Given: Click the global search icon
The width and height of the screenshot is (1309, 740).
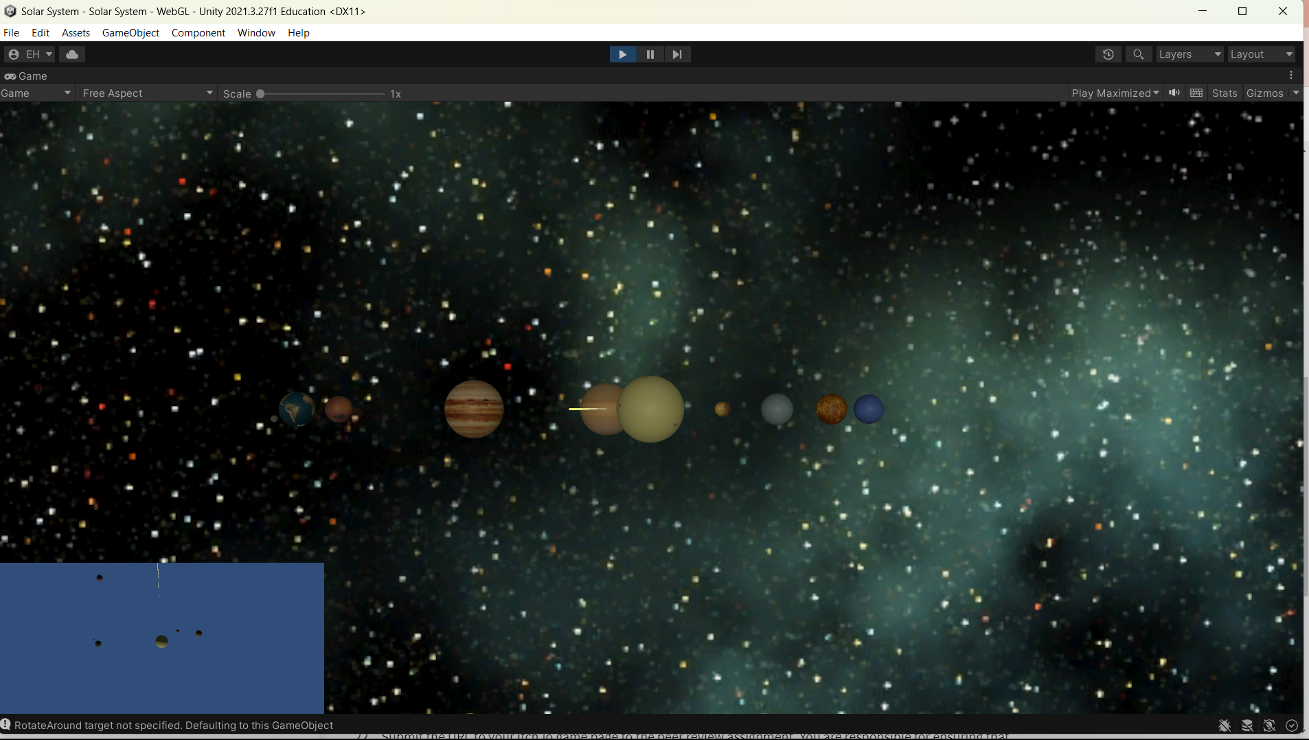Looking at the screenshot, I should click(1138, 54).
